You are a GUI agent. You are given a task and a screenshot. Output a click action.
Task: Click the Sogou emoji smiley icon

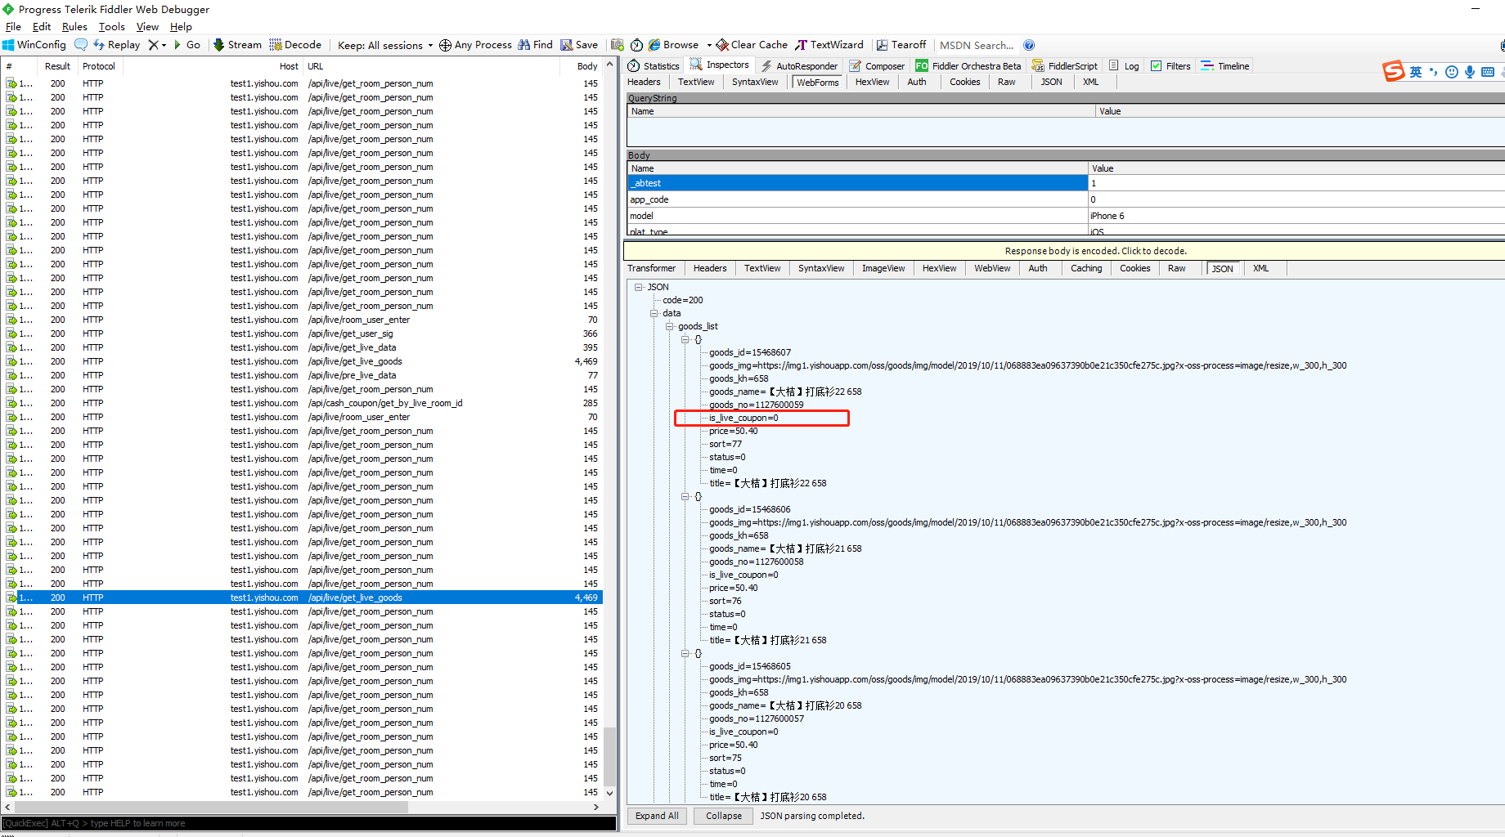point(1452,72)
